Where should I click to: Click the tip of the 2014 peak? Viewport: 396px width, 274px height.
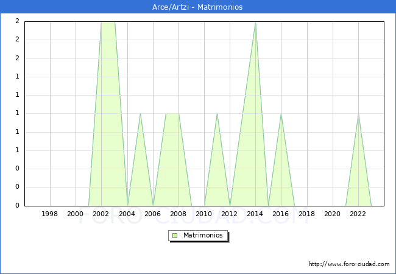pos(255,22)
